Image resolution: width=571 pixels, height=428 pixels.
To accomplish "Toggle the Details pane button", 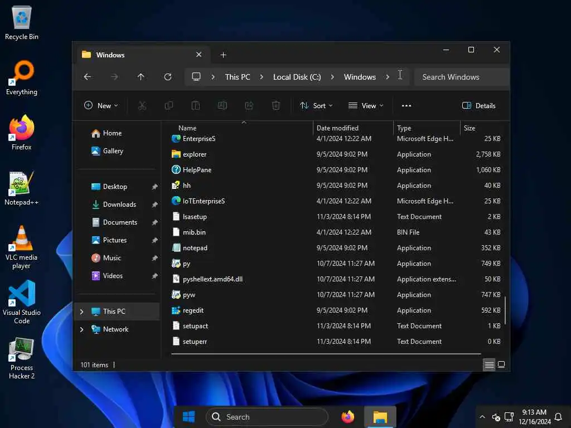I will (478, 105).
